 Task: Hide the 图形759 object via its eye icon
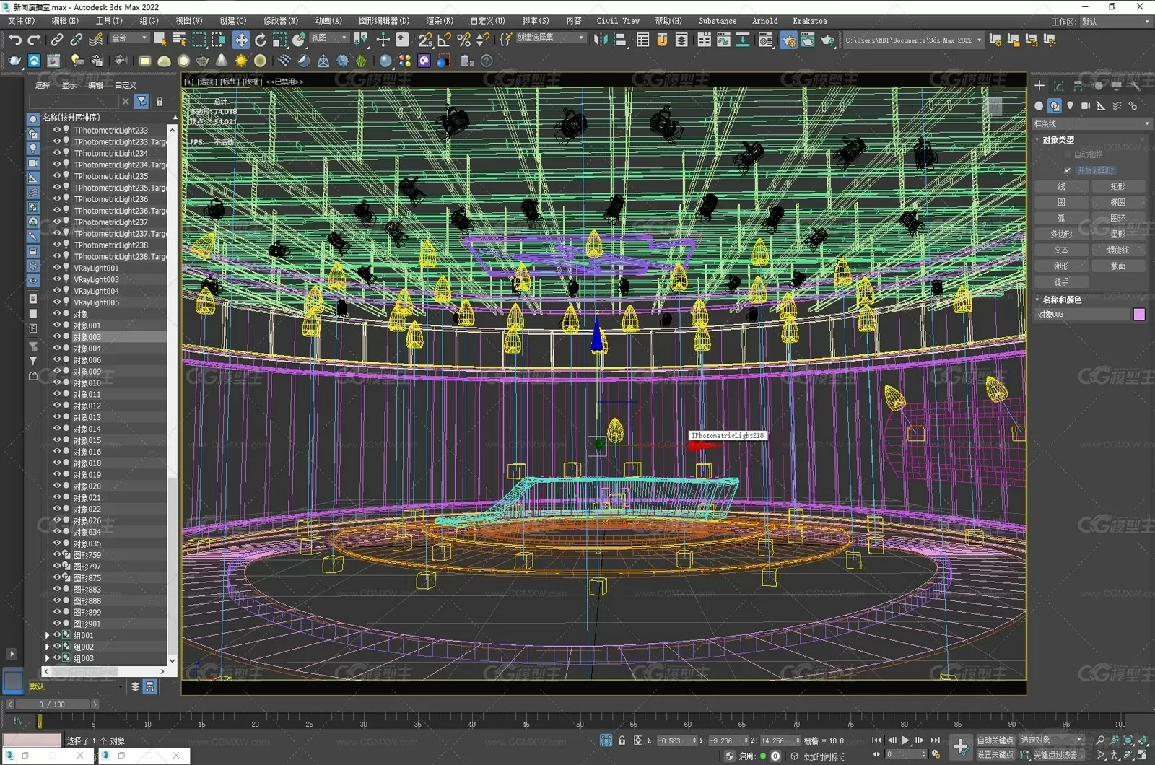point(56,555)
